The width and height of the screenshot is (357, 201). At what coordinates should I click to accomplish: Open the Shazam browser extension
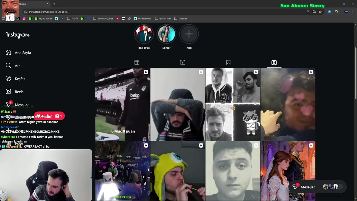pyautogui.click(x=329, y=12)
